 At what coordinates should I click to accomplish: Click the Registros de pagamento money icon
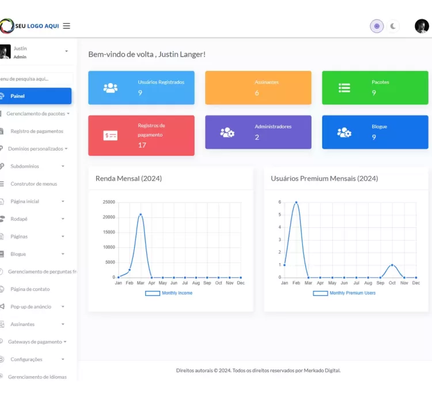tap(110, 136)
